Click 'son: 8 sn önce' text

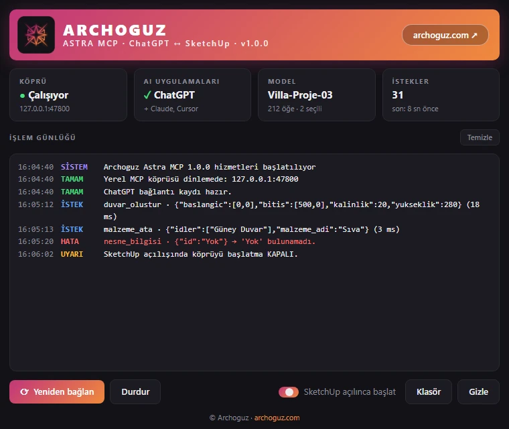tap(415, 109)
